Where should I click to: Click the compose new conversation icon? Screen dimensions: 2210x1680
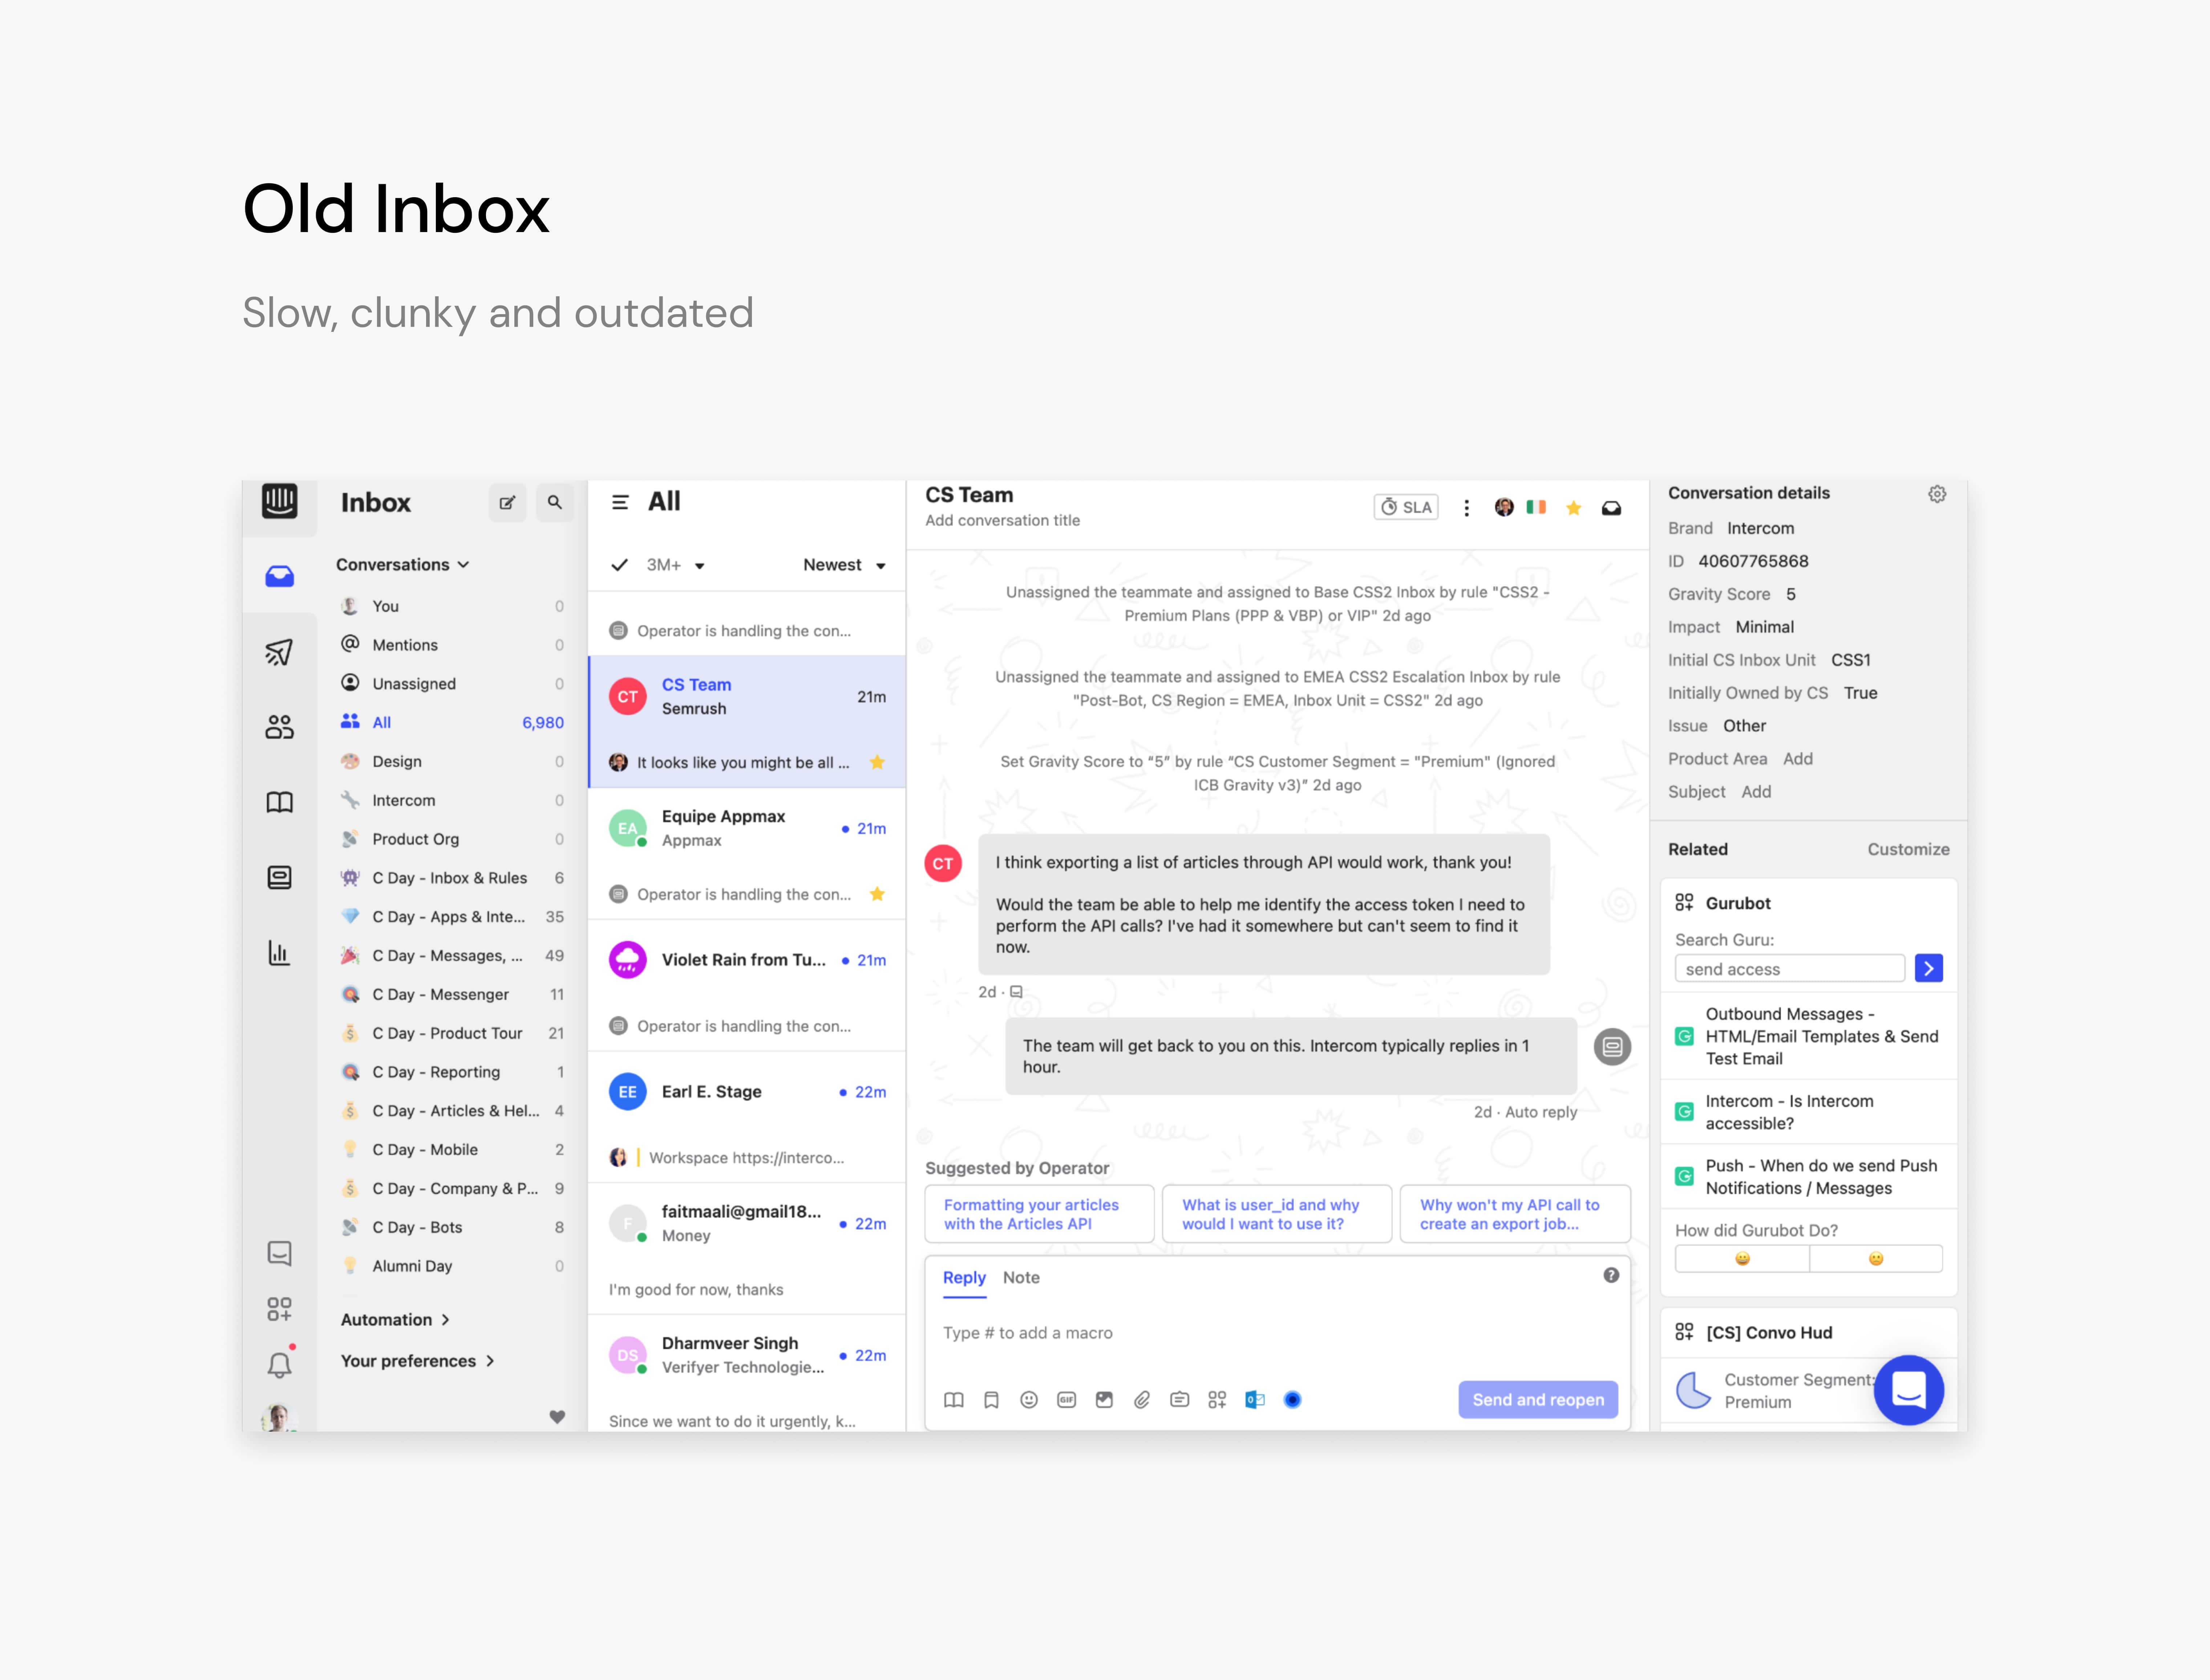pyautogui.click(x=507, y=503)
